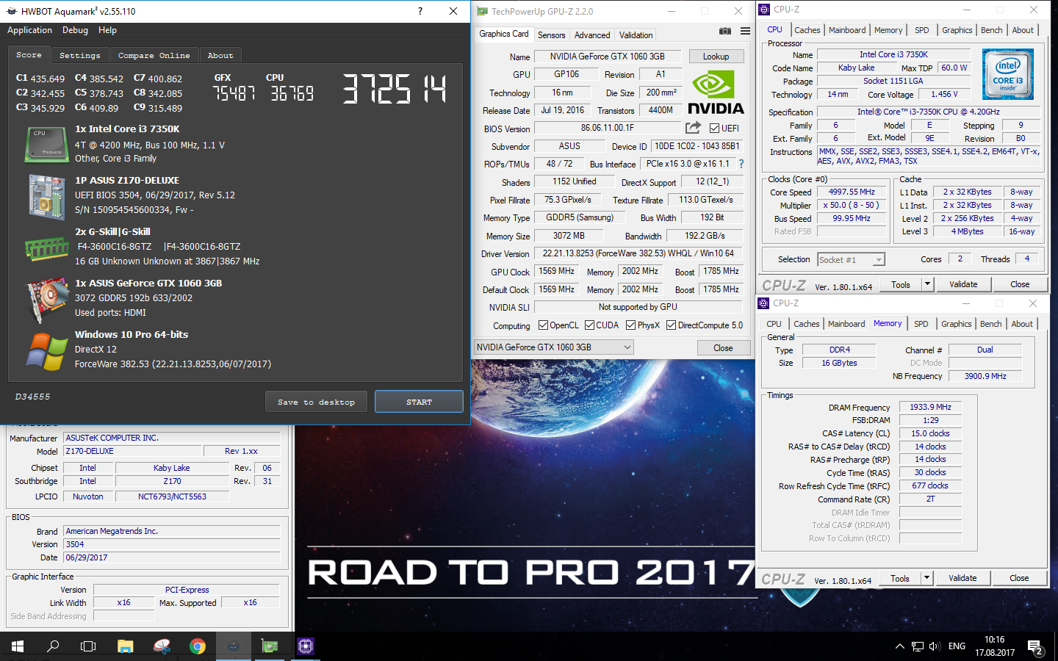Open the GPU selection dropdown in GPU-Z
This screenshot has height=661, width=1058.
(x=554, y=347)
